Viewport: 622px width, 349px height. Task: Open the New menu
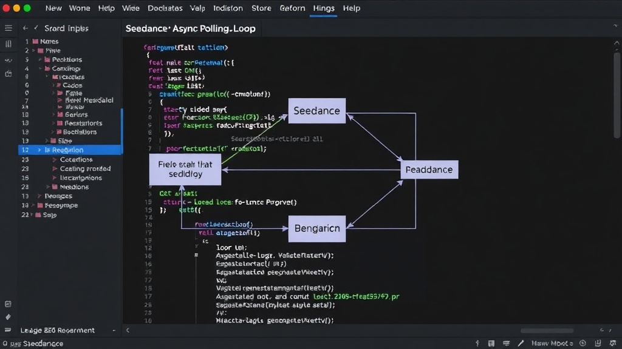coord(53,8)
